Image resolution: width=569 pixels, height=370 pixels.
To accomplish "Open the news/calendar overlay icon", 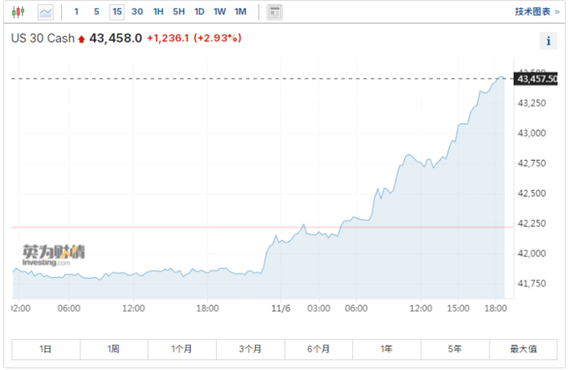I will click(274, 13).
